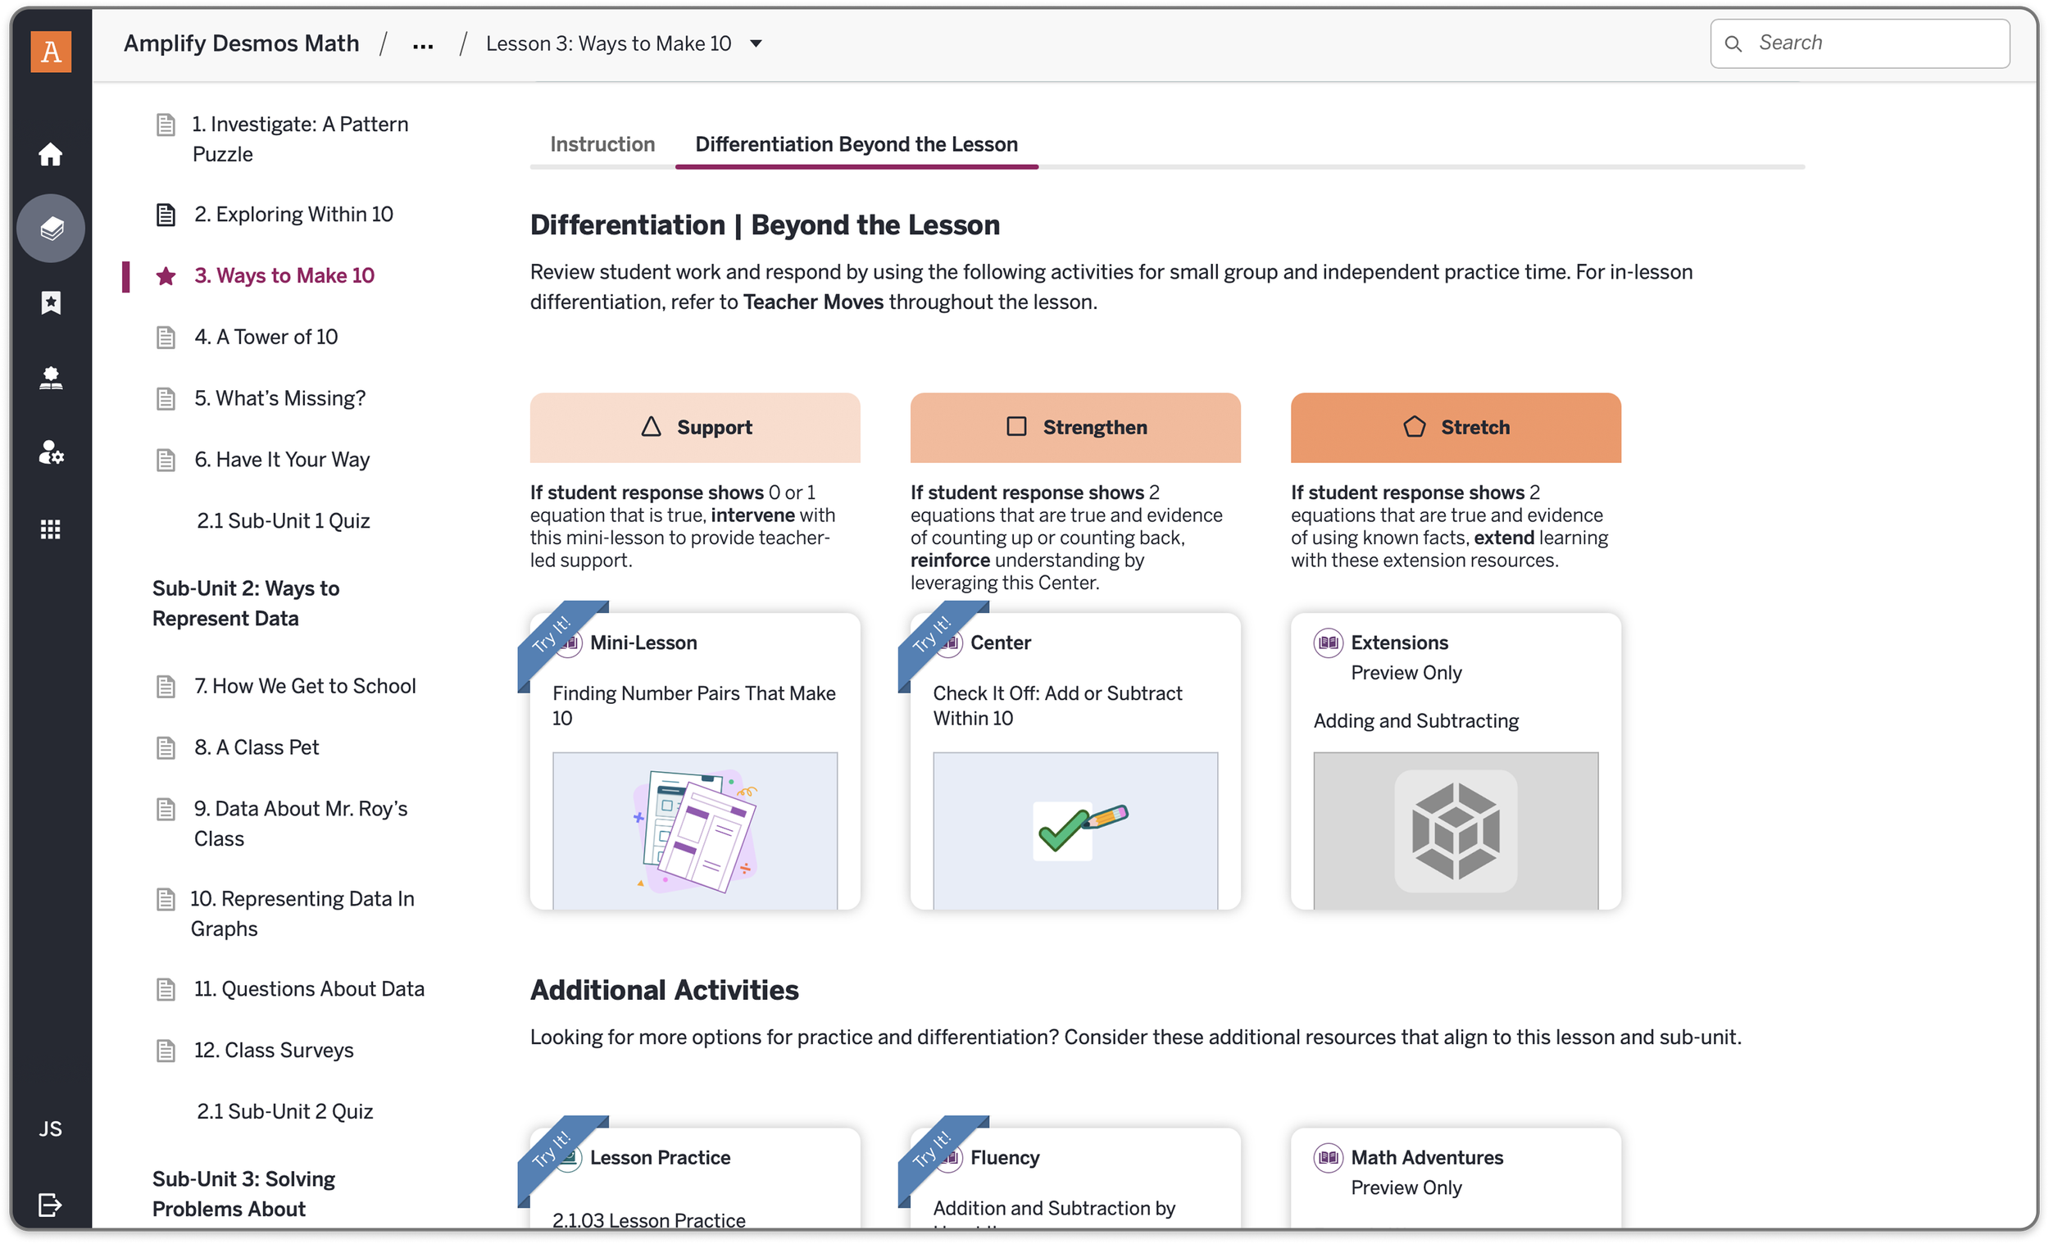Open lesson 8. A Class Pet
2049x1244 pixels.
(x=256, y=747)
